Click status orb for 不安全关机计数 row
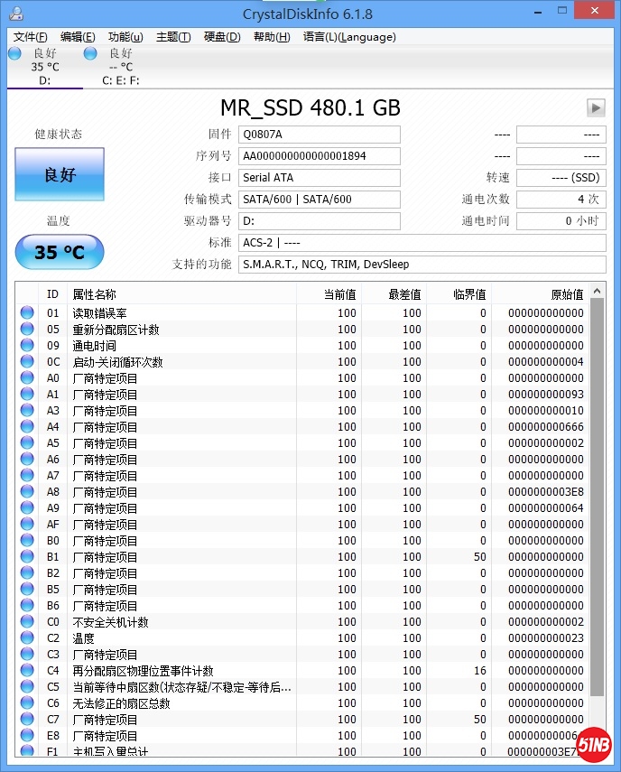The image size is (621, 772). [27, 622]
